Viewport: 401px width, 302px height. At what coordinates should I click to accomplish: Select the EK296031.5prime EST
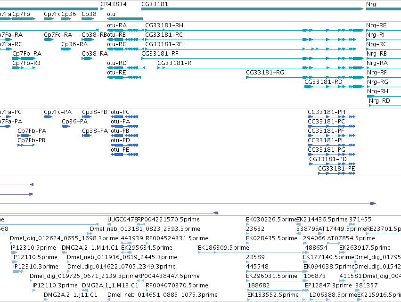(x=277, y=281)
